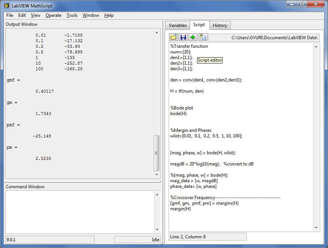Click the Open script folder icon

click(174, 37)
